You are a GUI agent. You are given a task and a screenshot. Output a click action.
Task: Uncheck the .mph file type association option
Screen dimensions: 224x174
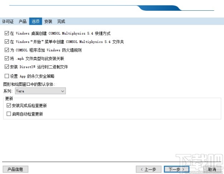coord(7,58)
